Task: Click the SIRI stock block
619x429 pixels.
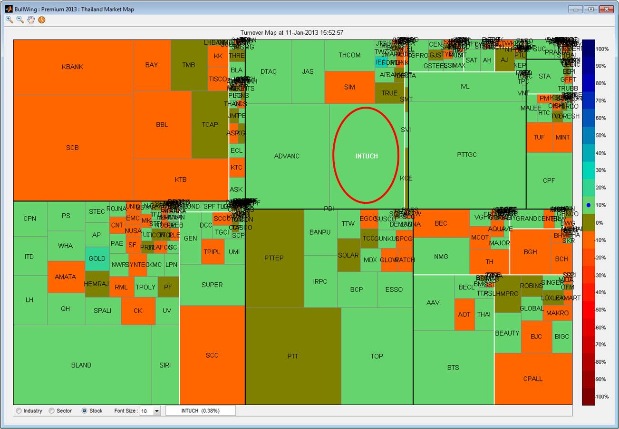Action: coord(165,365)
